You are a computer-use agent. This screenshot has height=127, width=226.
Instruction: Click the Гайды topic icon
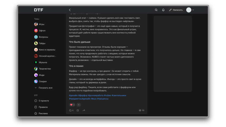[36, 43]
